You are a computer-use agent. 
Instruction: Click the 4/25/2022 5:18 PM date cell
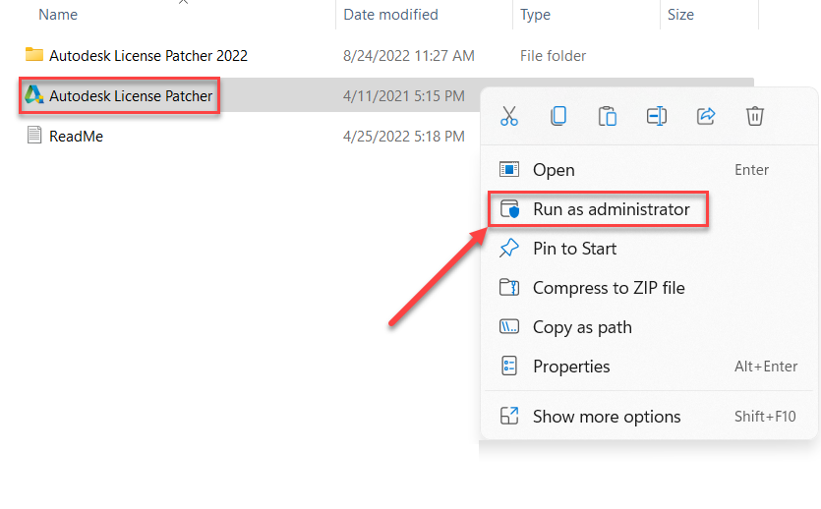point(404,136)
